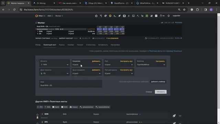
Task: Click Добавить next to Кошелек
Action: point(96,61)
